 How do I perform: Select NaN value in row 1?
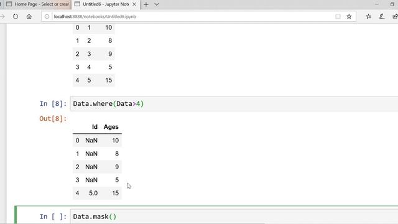pos(91,154)
